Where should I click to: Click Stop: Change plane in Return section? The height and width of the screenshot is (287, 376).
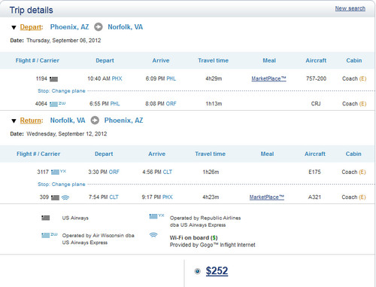pyautogui.click(x=62, y=185)
